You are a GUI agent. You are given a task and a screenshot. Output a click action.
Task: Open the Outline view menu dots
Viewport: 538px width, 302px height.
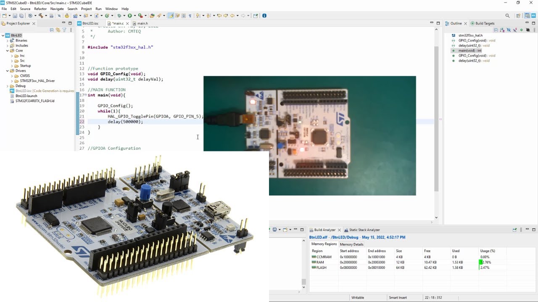tap(535, 30)
